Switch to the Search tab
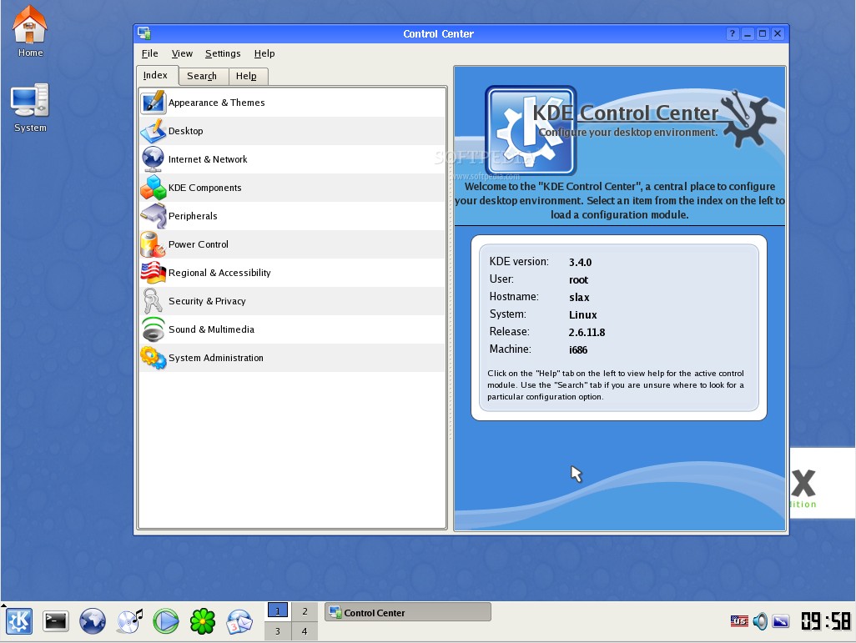Screen dimensions: 856x643 coord(203,76)
